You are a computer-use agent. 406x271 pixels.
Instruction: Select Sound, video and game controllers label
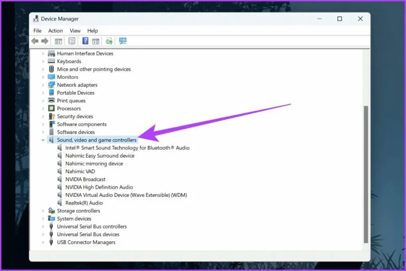[x=96, y=140]
